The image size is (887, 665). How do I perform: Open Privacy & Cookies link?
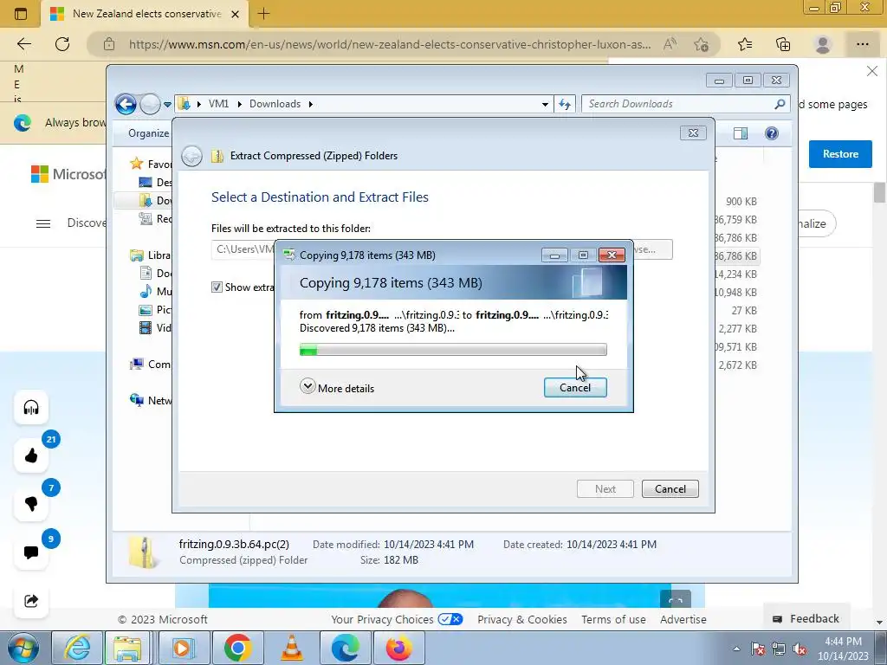click(521, 620)
